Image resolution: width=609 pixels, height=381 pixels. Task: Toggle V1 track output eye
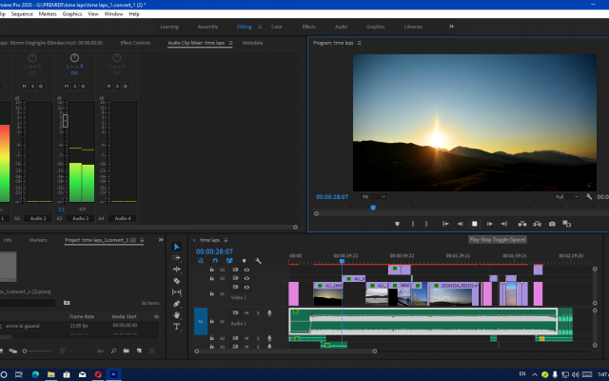(x=246, y=288)
